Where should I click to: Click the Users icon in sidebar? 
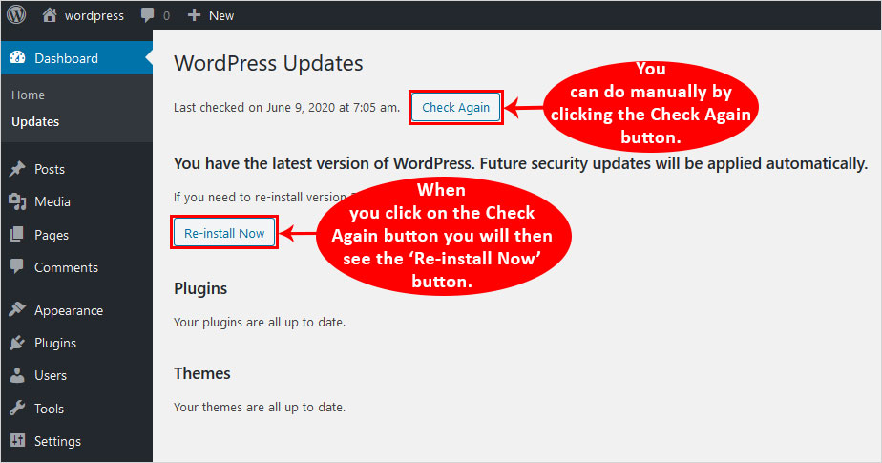pos(17,375)
